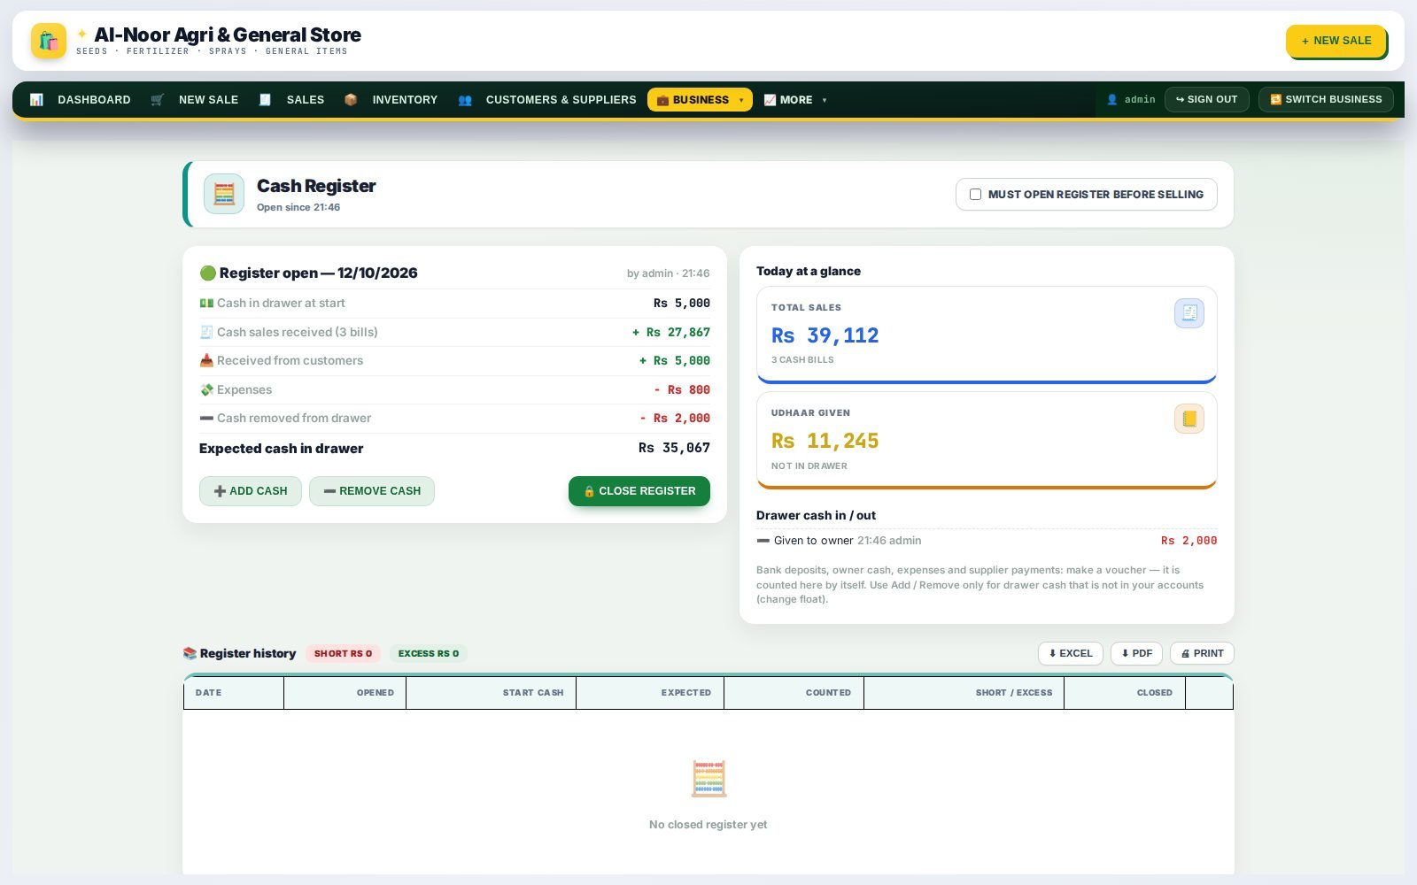Click the Short Rs 0 badge
Image resolution: width=1417 pixels, height=885 pixels.
[344, 653]
